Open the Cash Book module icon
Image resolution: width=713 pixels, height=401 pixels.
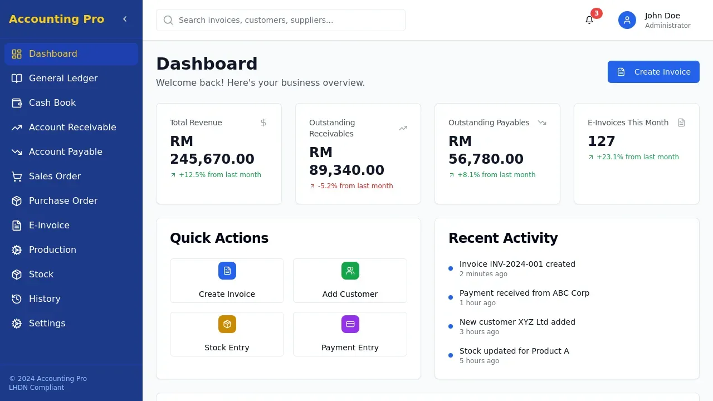tap(16, 102)
